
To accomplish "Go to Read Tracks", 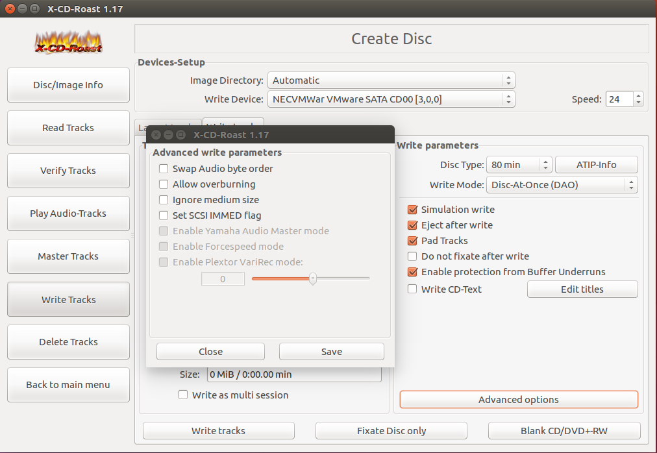I will [68, 128].
